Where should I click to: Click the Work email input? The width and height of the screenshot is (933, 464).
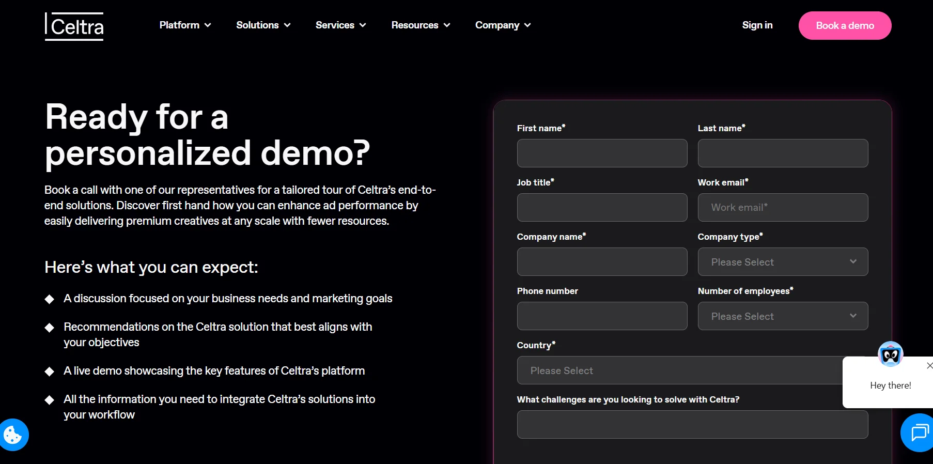tap(783, 207)
